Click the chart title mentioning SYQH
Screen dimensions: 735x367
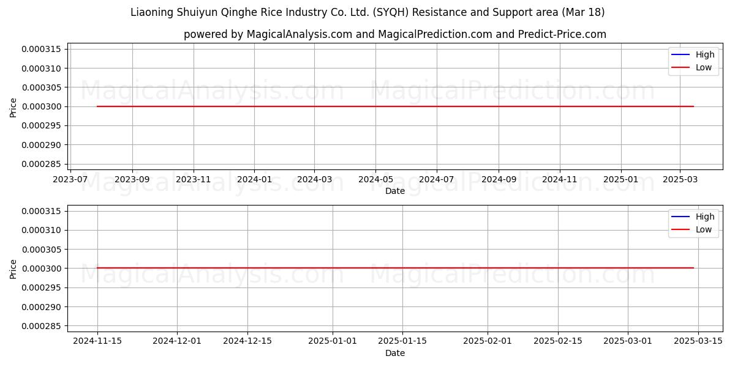coord(367,12)
